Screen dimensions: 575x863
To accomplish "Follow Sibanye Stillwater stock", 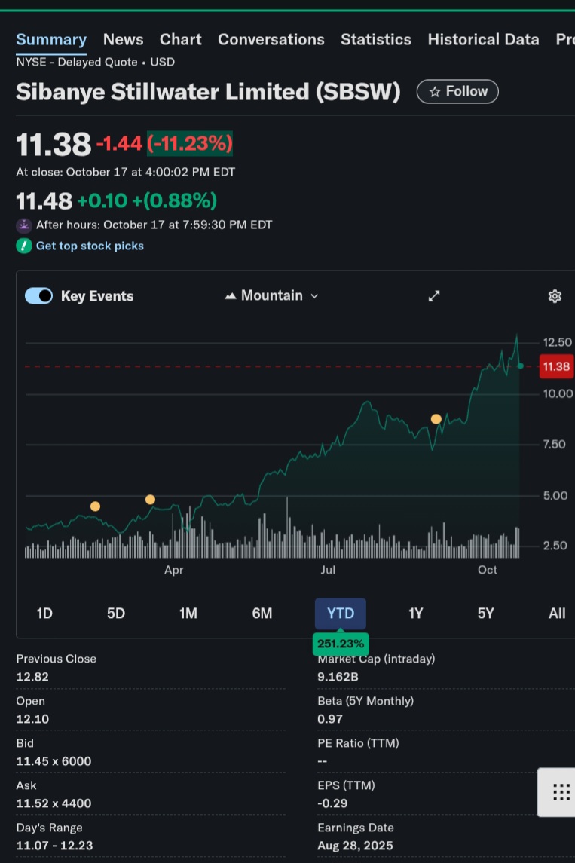I will [x=457, y=91].
